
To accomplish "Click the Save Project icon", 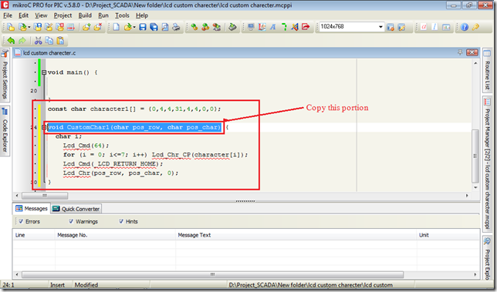I will click(38, 27).
